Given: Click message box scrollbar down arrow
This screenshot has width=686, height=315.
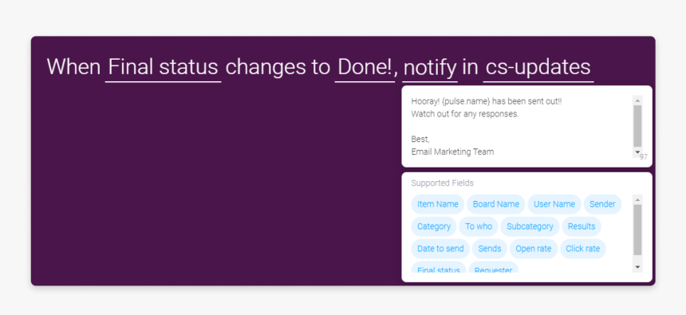Looking at the screenshot, I should click(x=637, y=152).
